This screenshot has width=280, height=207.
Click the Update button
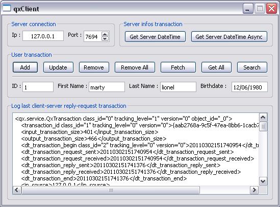pos(58,67)
